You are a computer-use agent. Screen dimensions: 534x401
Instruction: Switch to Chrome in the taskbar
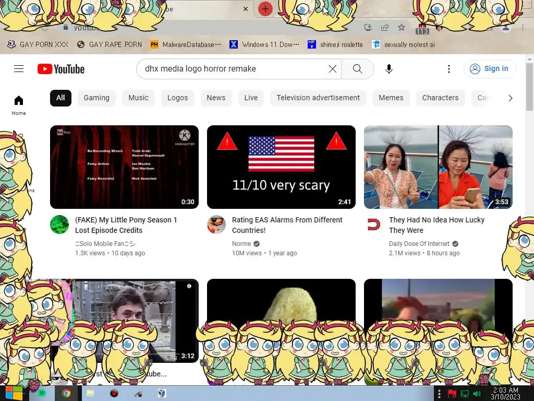point(66,394)
